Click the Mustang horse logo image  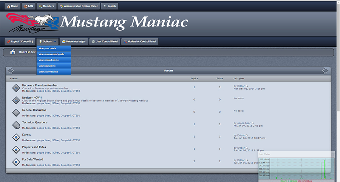32,23
